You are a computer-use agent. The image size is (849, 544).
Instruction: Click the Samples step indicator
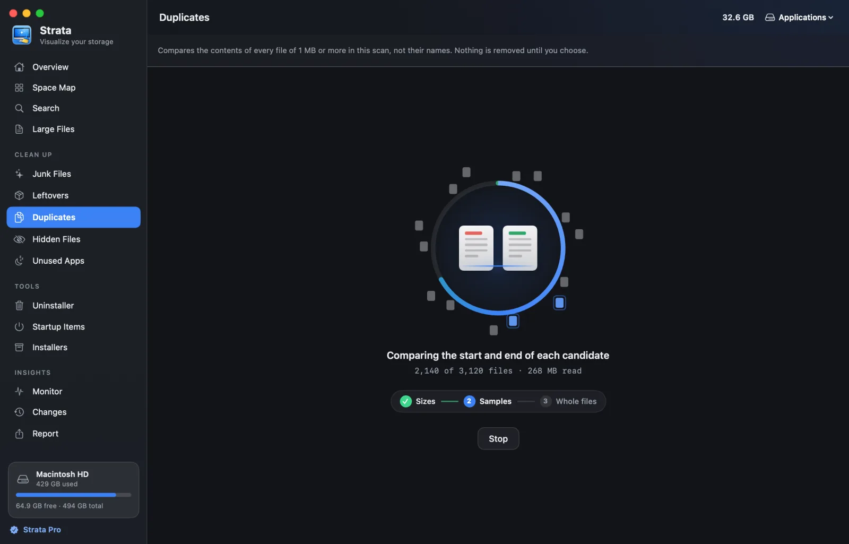click(488, 401)
